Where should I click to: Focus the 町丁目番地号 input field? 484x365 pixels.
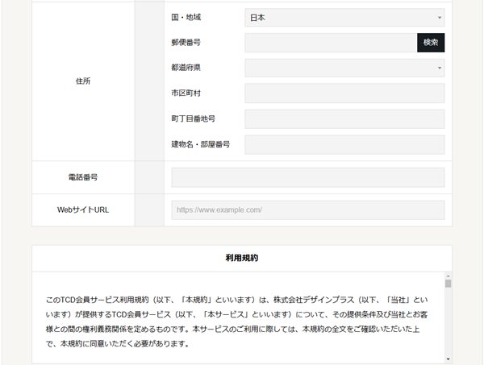coord(344,119)
